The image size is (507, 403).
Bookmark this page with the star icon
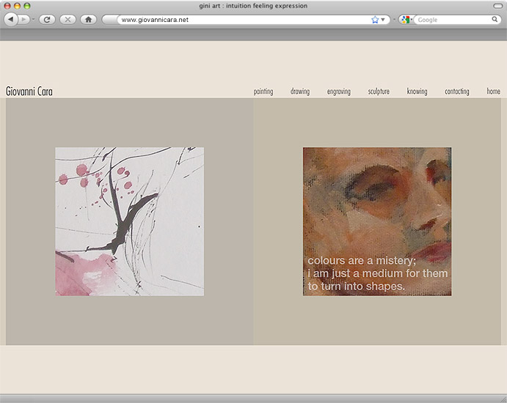pyautogui.click(x=375, y=20)
